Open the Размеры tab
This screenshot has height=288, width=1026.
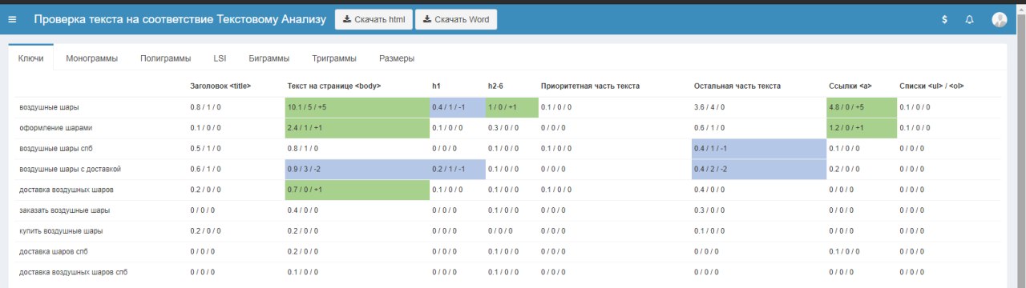[x=397, y=58]
